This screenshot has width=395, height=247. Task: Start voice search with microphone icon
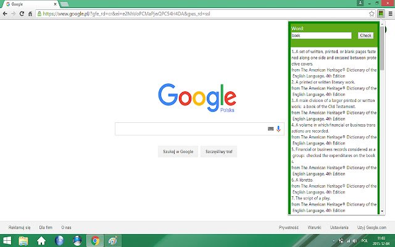(x=278, y=129)
